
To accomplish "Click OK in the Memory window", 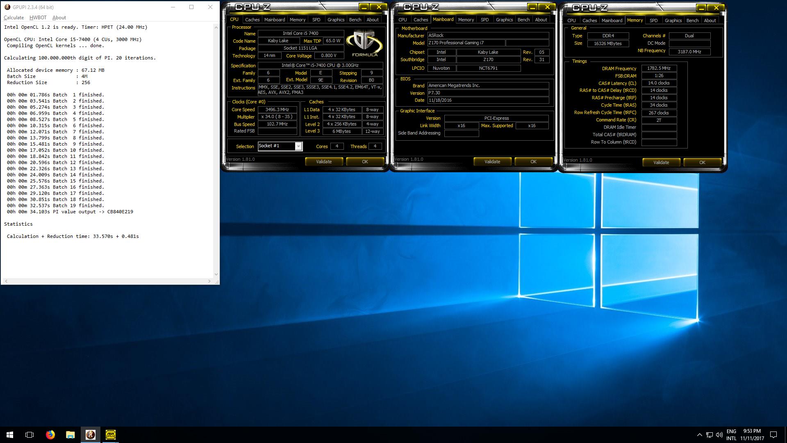I will [702, 162].
